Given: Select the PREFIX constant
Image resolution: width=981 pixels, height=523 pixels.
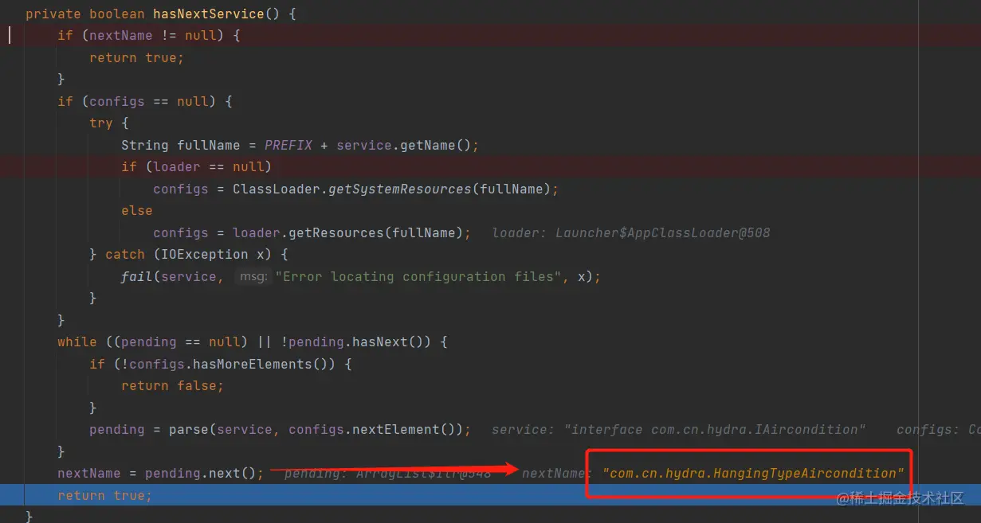Looking at the screenshot, I should (288, 145).
